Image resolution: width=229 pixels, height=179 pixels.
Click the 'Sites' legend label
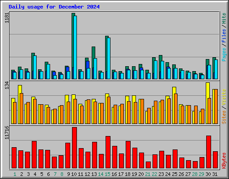[x=224, y=117]
